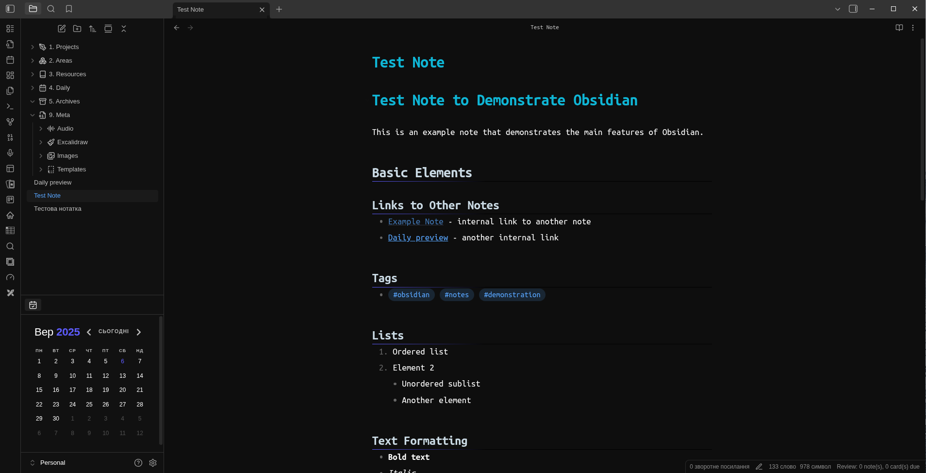This screenshot has width=926, height=473.
Task: Start audio recorder microphone icon
Action: pos(10,153)
